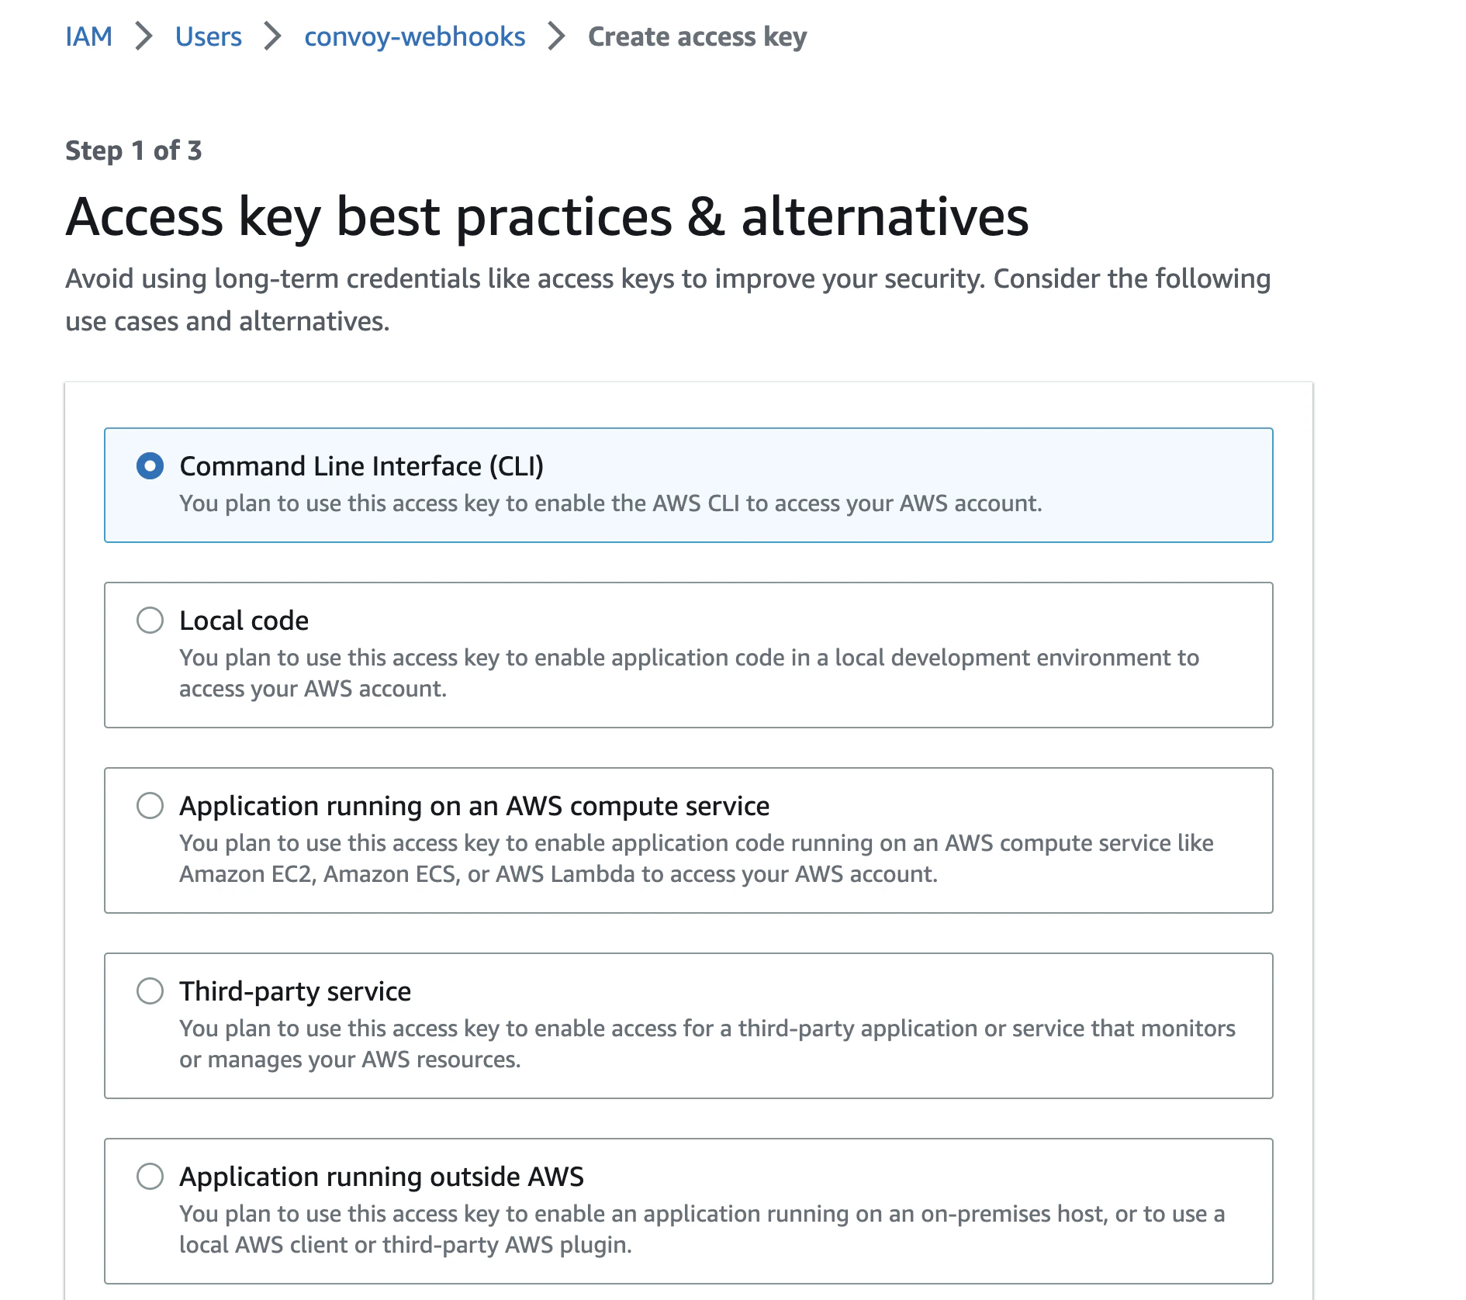Viewport: 1466px width, 1300px height.
Task: Click the Third-party service option card
Action: [688, 1025]
